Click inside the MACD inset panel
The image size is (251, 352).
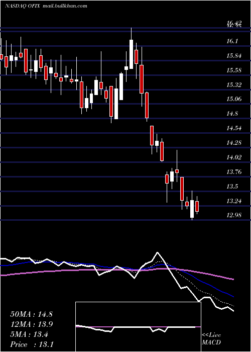(x=138, y=327)
